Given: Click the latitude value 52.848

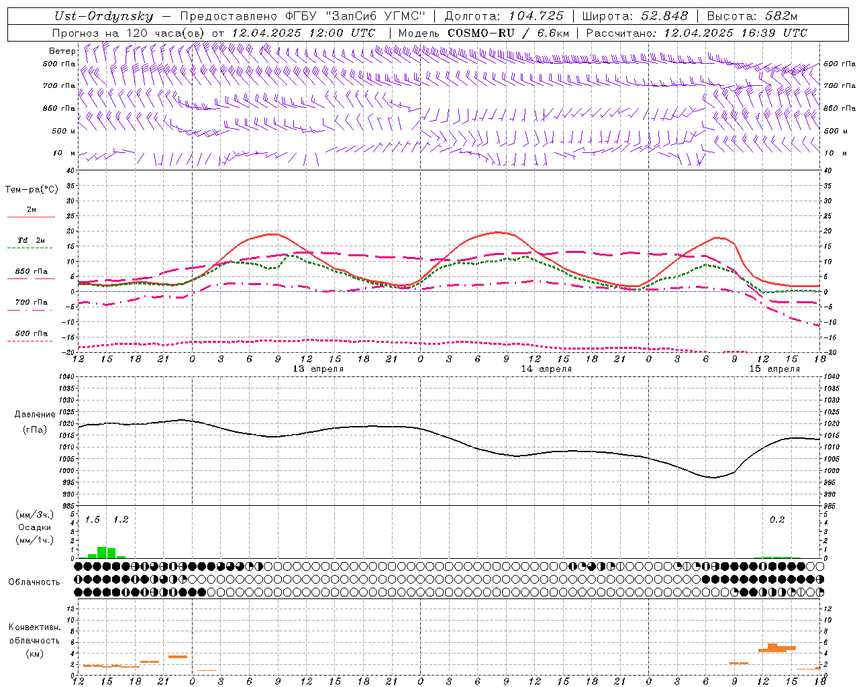Looking at the screenshot, I should pyautogui.click(x=664, y=16).
